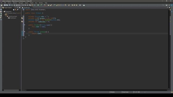Screen dimensions: 173x97
Task: Click the Filter icon in Project Explorer
Action: [18, 10]
